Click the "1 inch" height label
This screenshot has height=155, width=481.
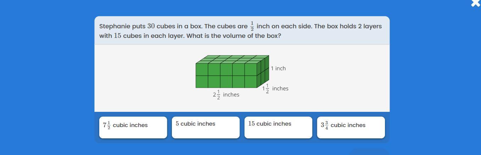(278, 68)
